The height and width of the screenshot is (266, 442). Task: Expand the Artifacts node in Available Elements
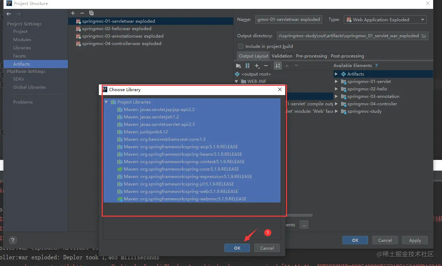click(336, 74)
